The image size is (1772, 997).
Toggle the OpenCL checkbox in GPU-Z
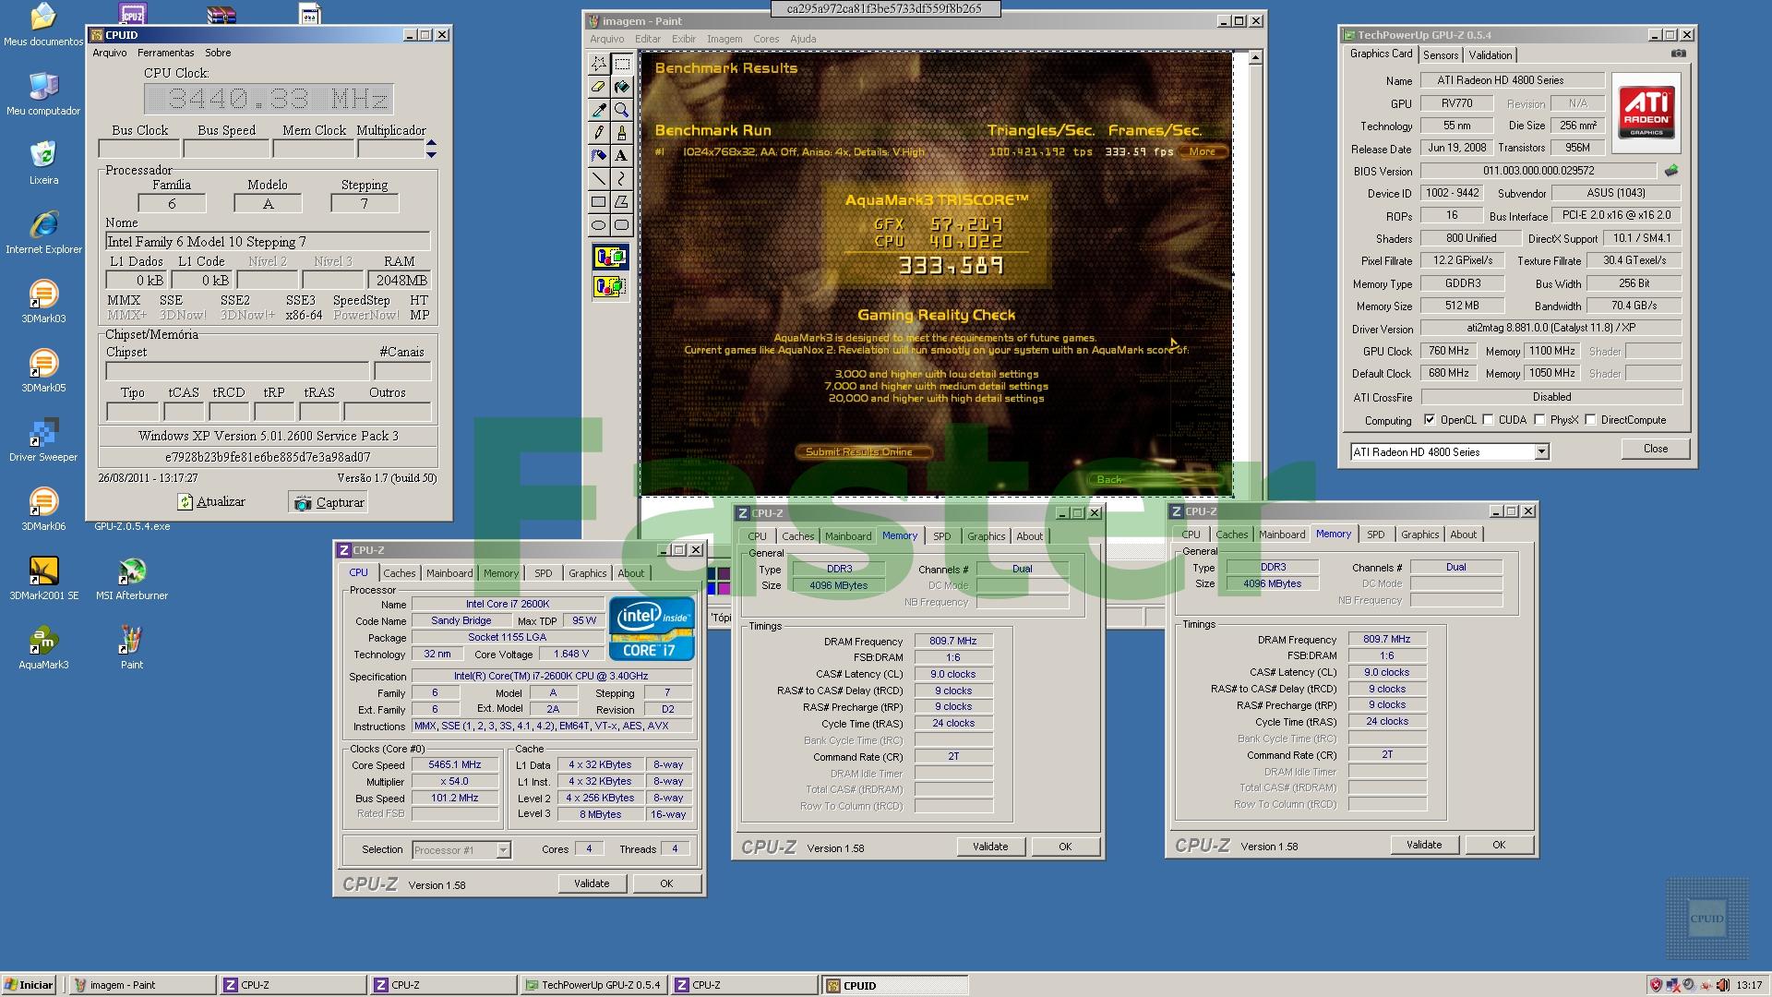click(x=1430, y=420)
